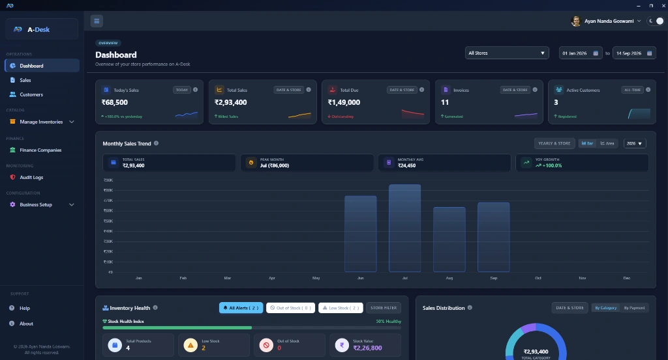Click the Total Products icon in Inventory Health
This screenshot has width=668, height=360.
(x=115, y=344)
